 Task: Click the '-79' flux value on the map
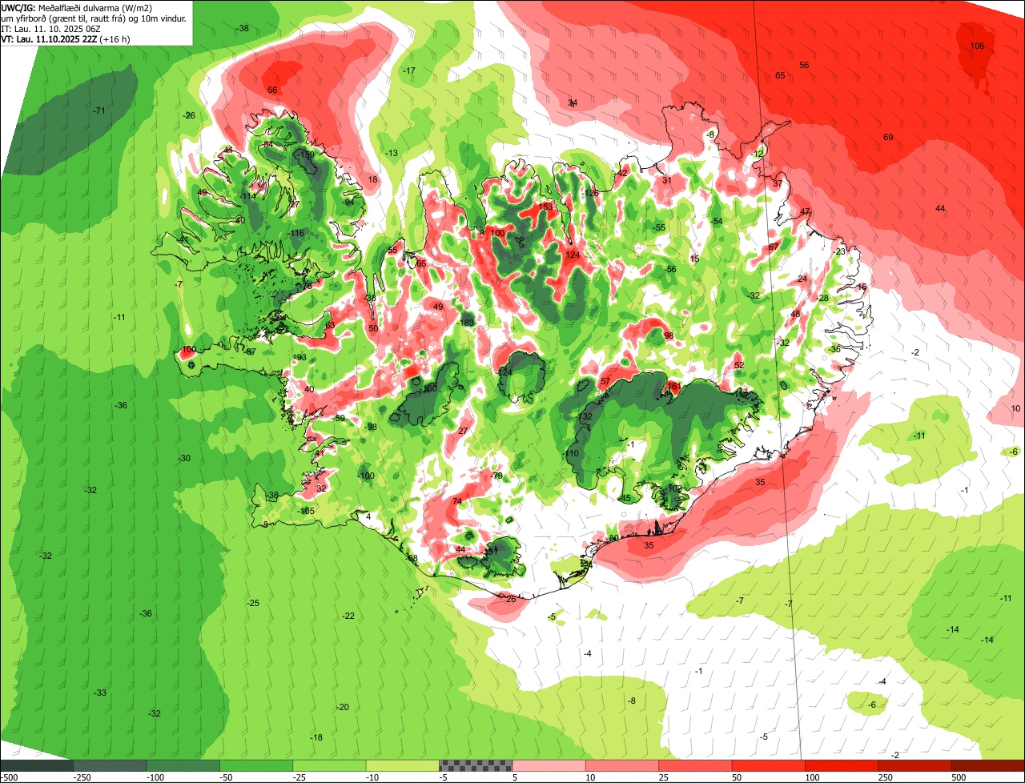coord(496,476)
